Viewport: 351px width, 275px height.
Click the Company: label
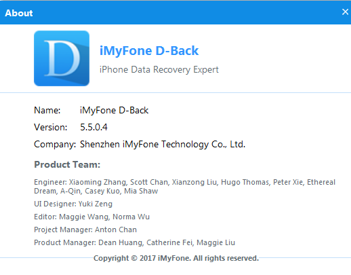[55, 145]
